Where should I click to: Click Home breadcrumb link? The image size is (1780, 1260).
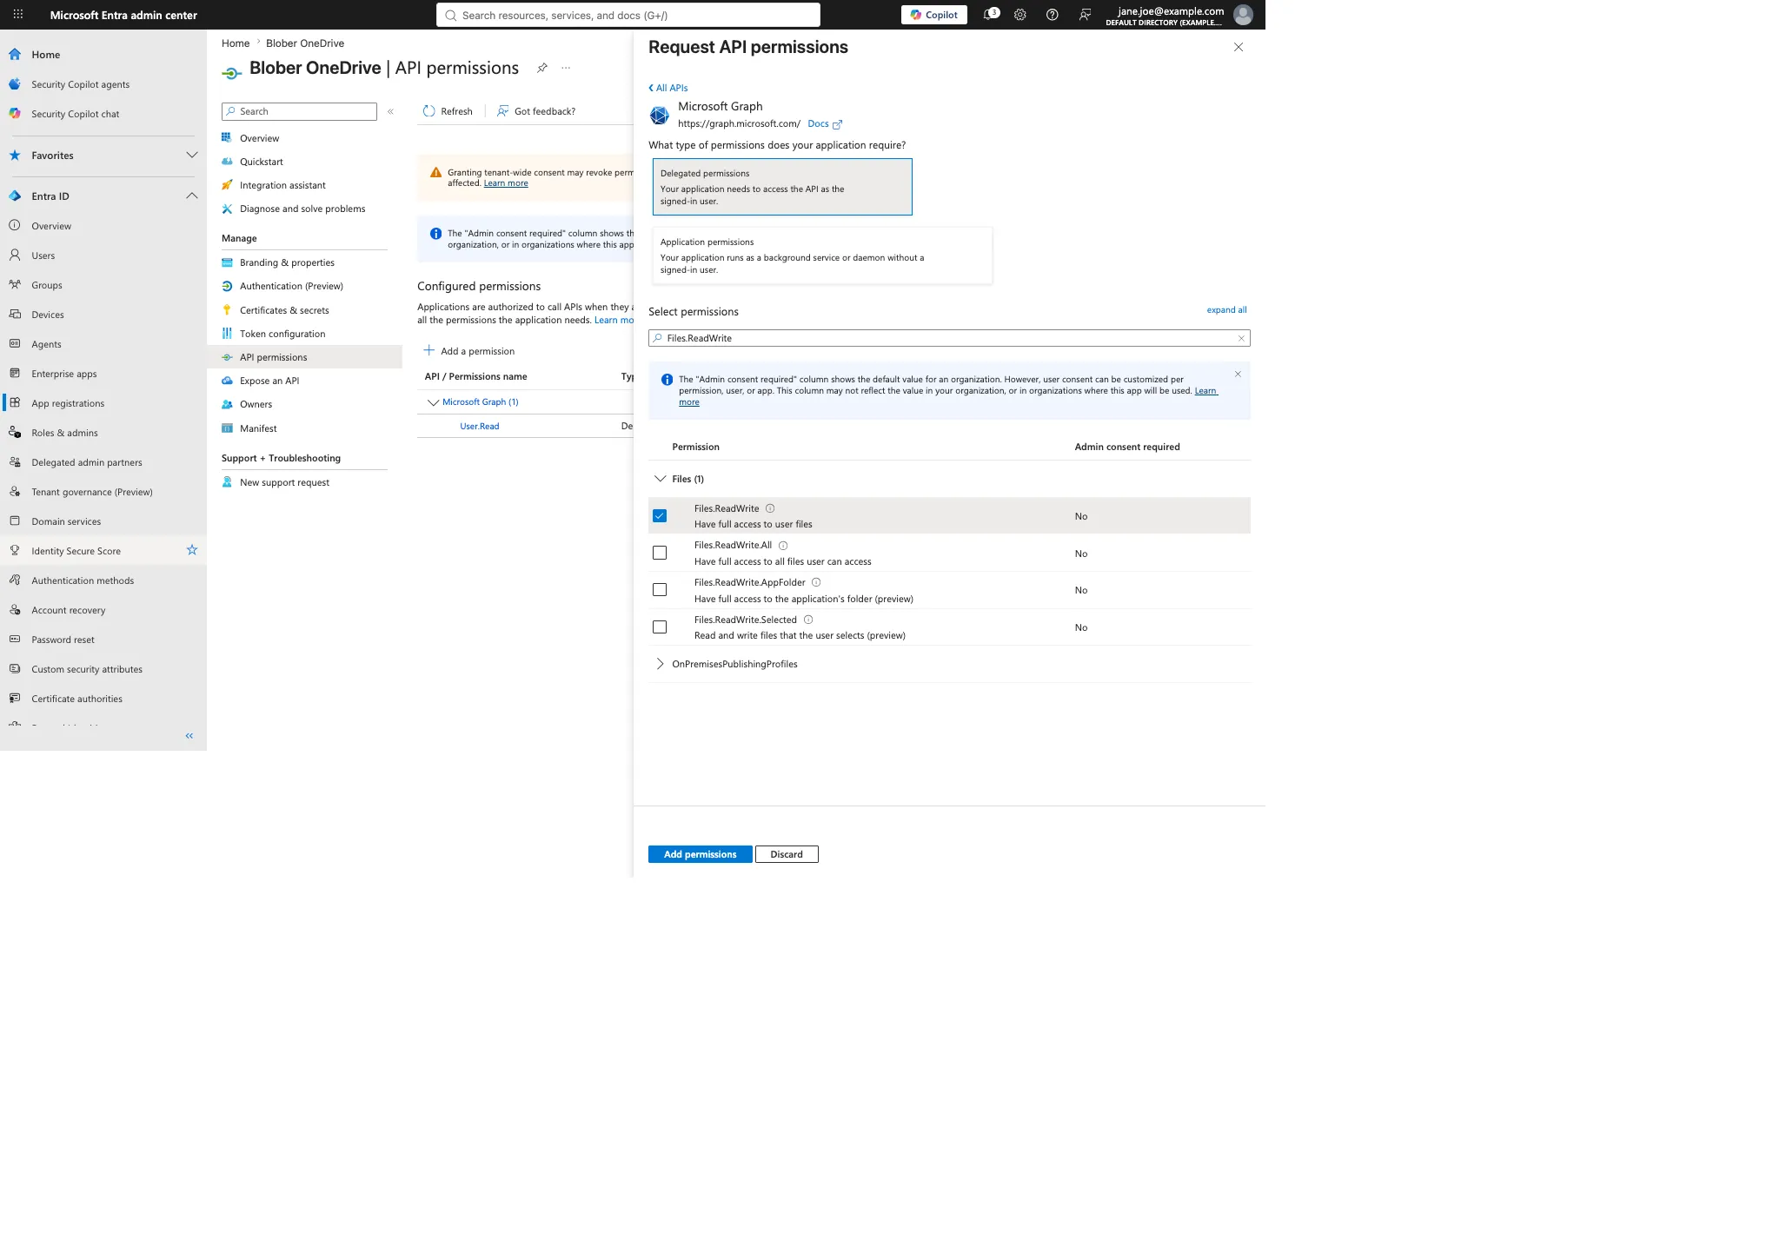[x=236, y=43]
